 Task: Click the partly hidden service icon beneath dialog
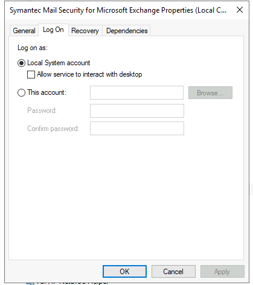tap(30, 283)
